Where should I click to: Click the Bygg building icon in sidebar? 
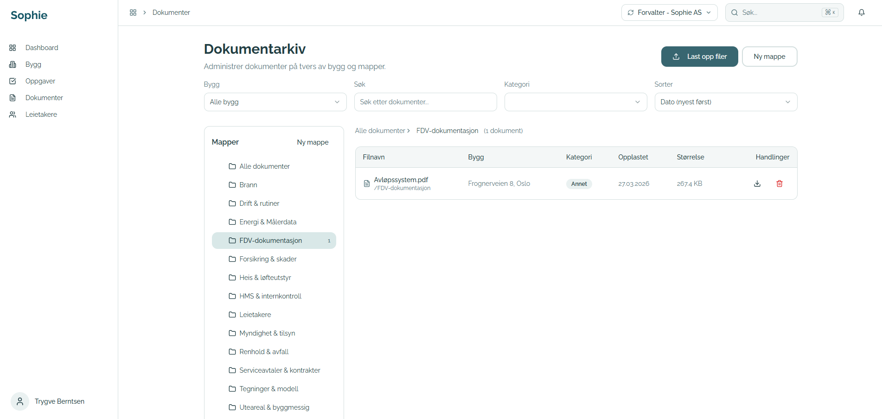pos(13,64)
